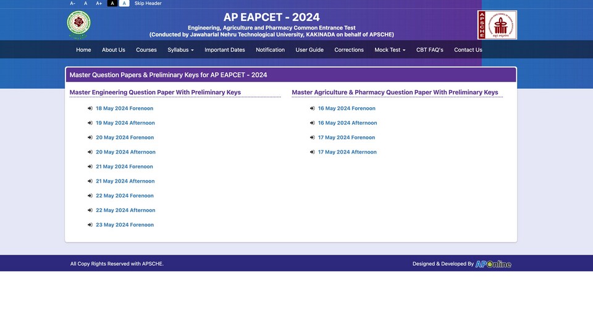Increase font size with A+ button

(x=99, y=4)
